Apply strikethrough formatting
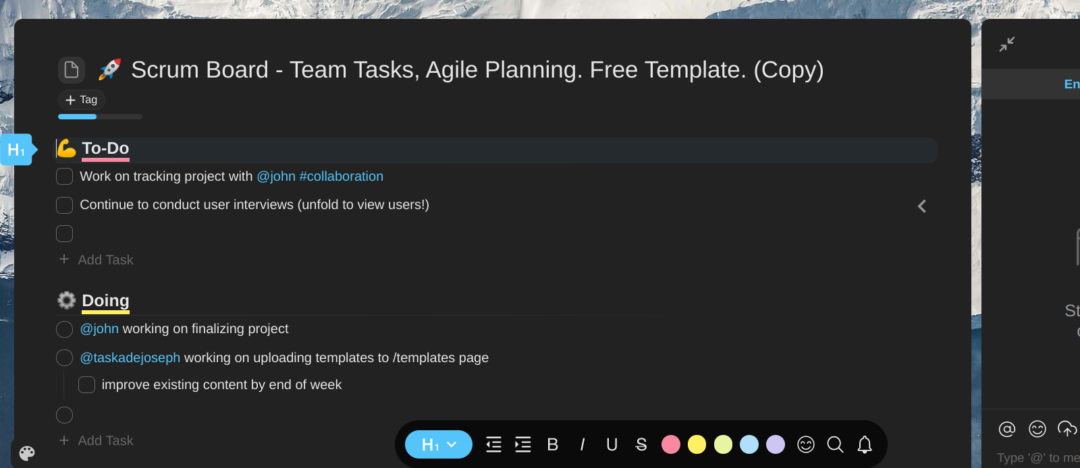This screenshot has width=1080, height=468. click(641, 444)
